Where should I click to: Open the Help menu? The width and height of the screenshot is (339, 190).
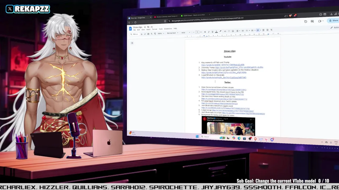point(175,28)
